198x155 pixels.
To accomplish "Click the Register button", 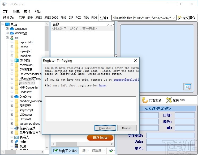I will (x=105, y=128).
